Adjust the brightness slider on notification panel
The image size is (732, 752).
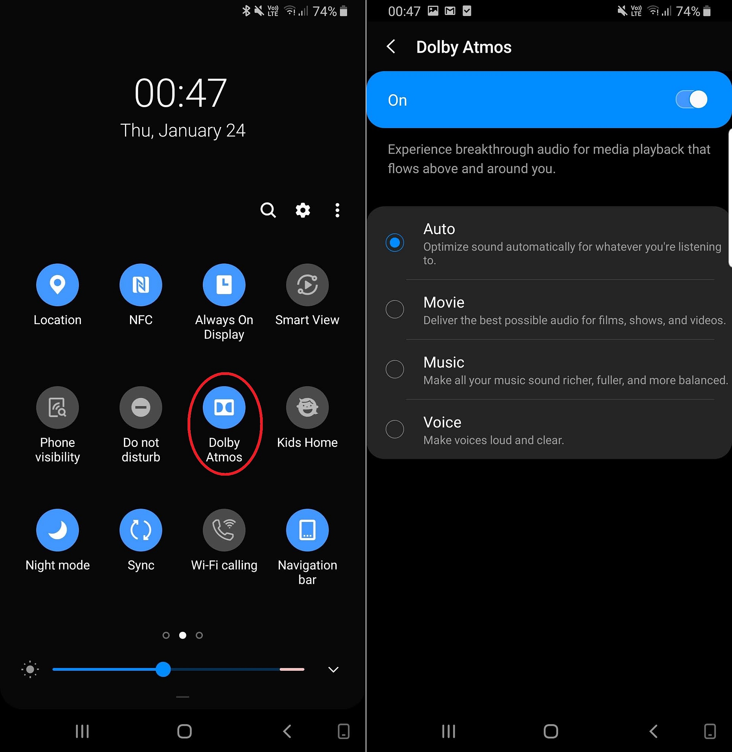click(x=165, y=667)
